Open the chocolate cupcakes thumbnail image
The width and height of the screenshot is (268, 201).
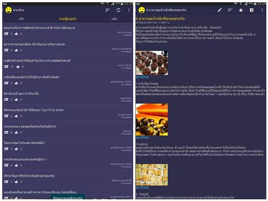[152, 63]
